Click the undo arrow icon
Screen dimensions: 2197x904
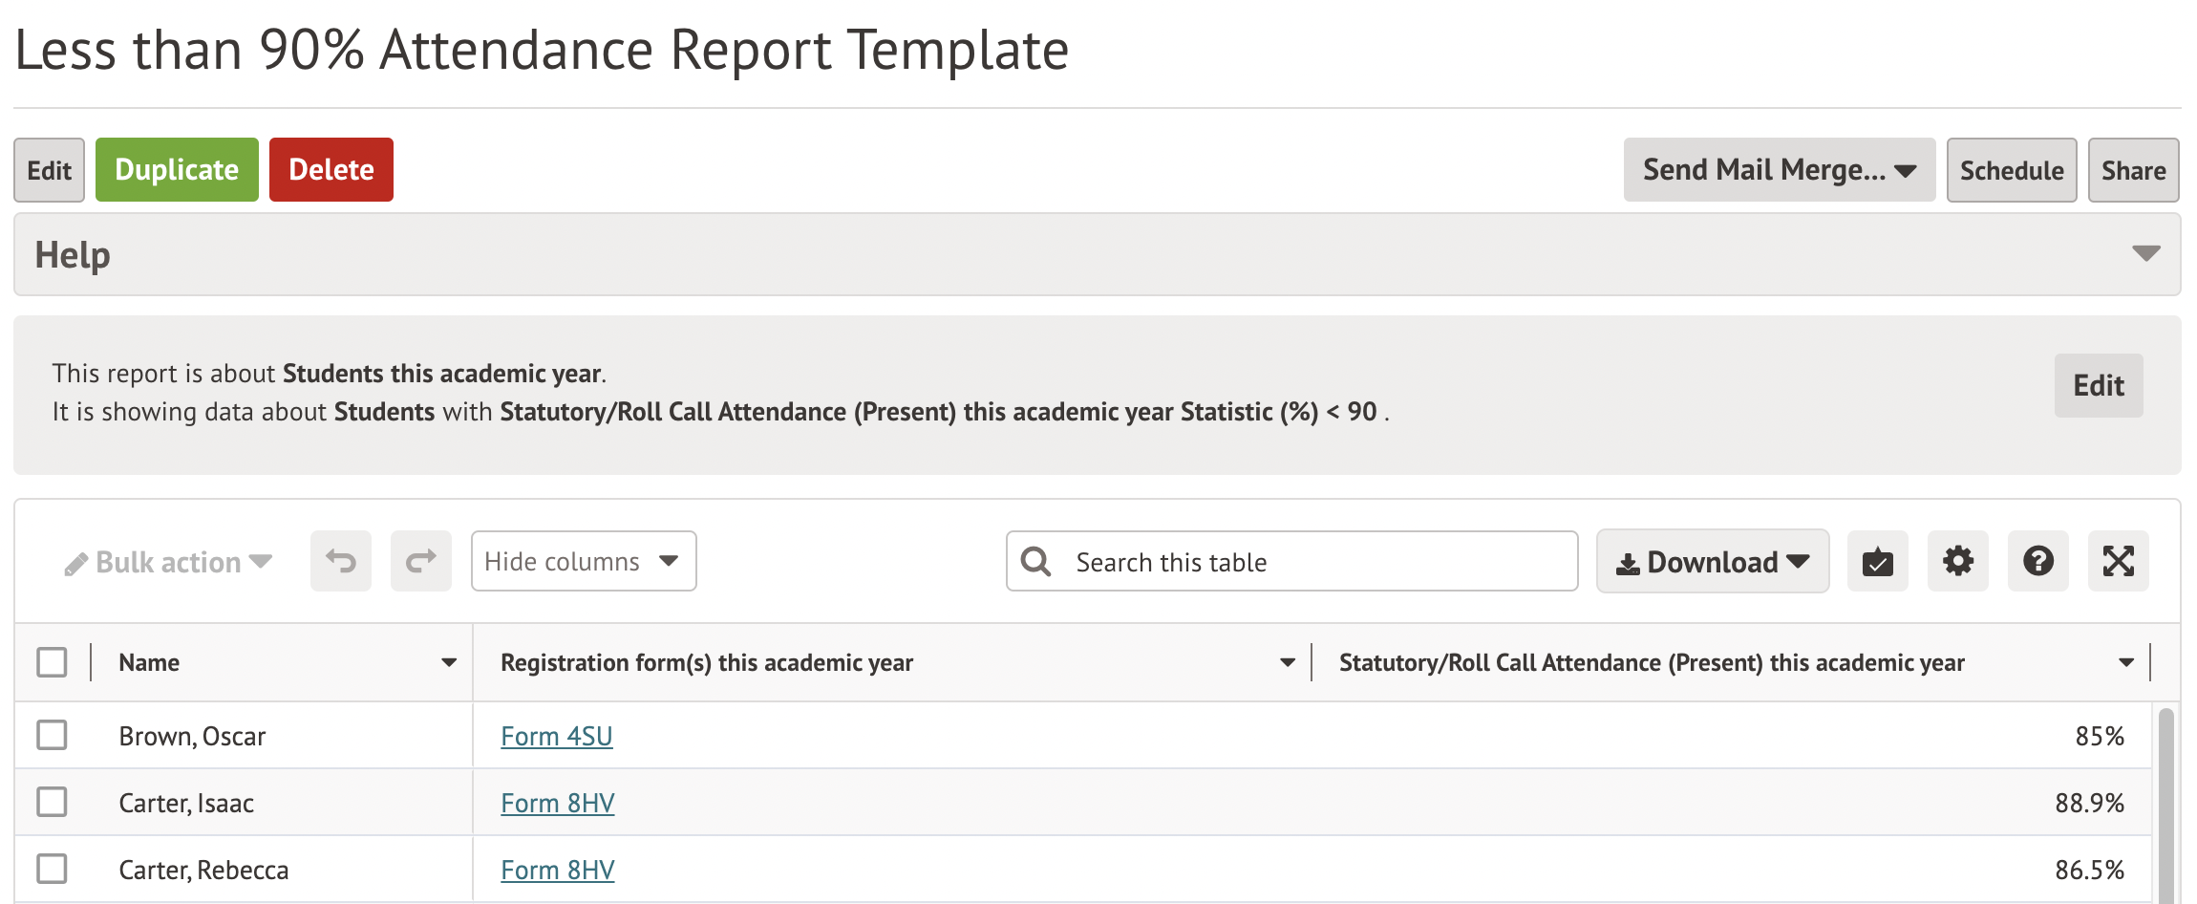341,561
